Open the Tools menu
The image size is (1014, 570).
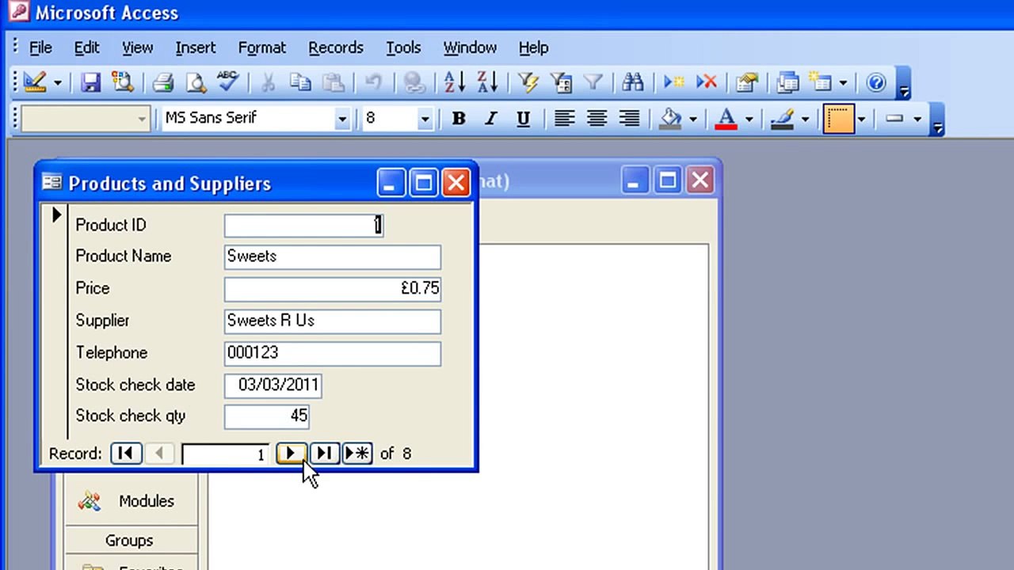(403, 47)
